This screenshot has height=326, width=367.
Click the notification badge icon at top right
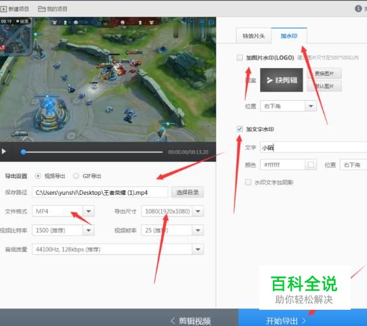coord(358,8)
